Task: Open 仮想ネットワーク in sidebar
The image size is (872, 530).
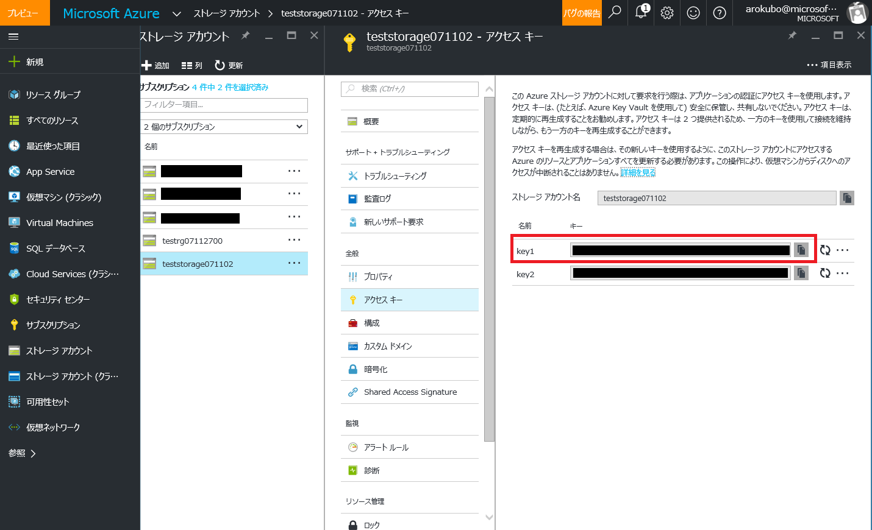Action: [70, 427]
